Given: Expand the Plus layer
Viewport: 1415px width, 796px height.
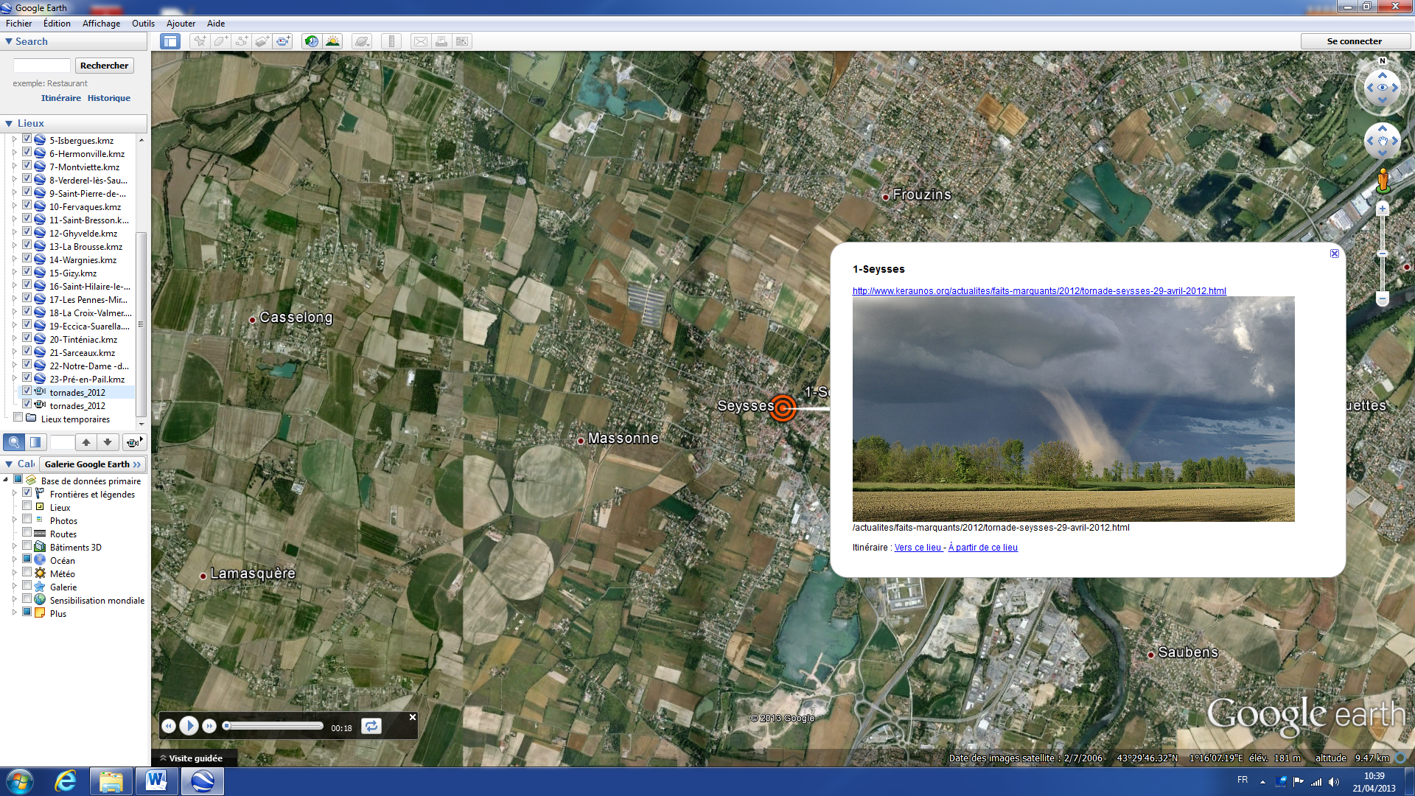Looking at the screenshot, I should [x=14, y=613].
